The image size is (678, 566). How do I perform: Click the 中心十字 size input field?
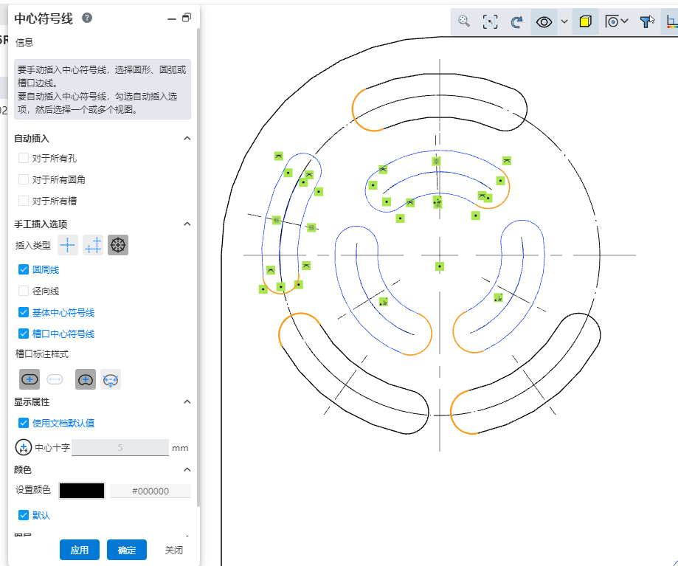pos(120,447)
